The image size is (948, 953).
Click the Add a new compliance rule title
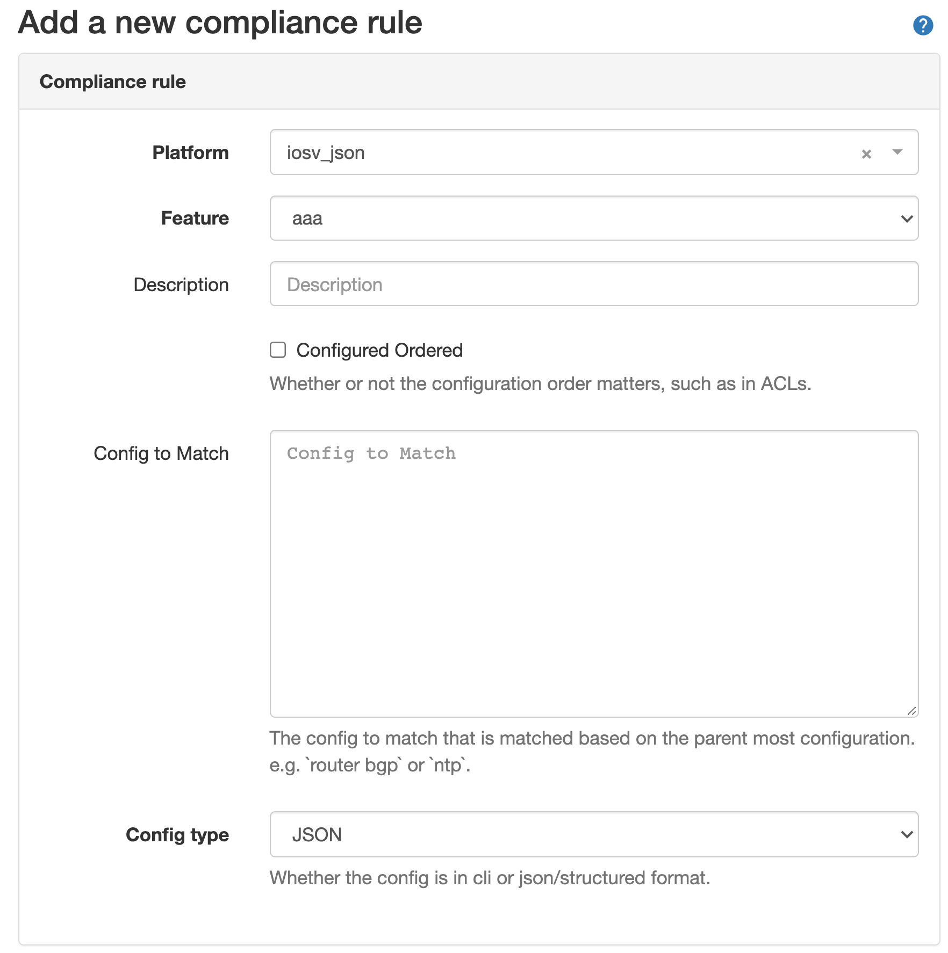point(220,23)
